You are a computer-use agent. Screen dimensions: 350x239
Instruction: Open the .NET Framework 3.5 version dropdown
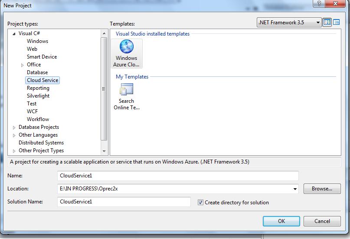pyautogui.click(x=289, y=22)
